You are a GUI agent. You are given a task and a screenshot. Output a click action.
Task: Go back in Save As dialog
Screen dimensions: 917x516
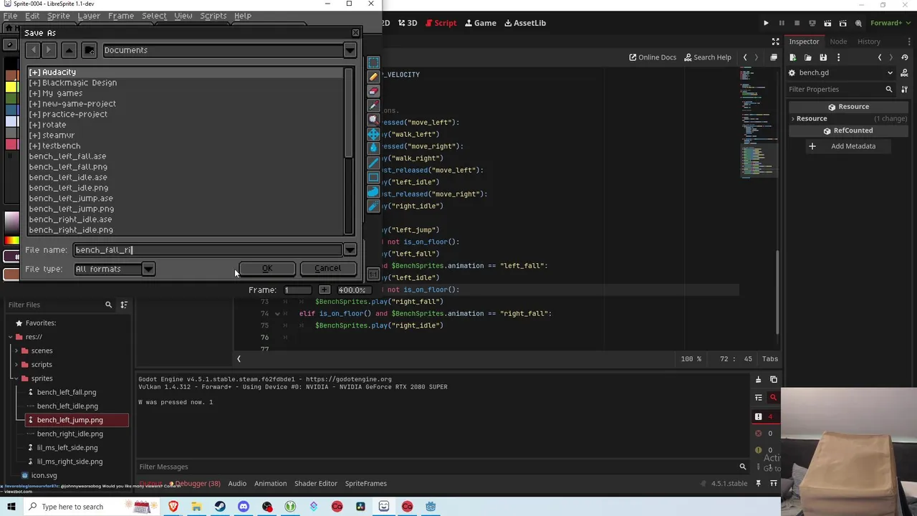tap(32, 49)
